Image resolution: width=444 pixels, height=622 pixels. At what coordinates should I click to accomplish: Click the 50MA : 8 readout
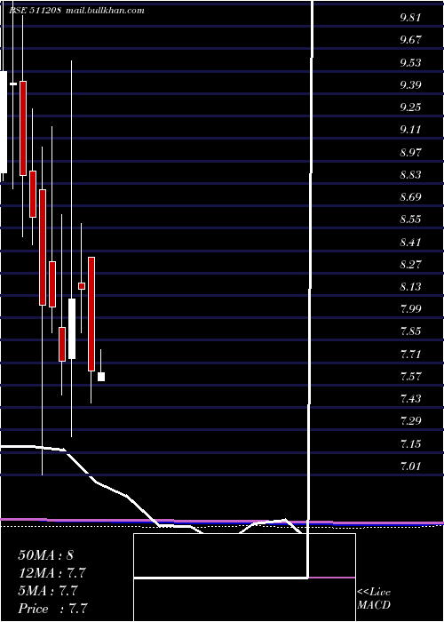click(46, 555)
